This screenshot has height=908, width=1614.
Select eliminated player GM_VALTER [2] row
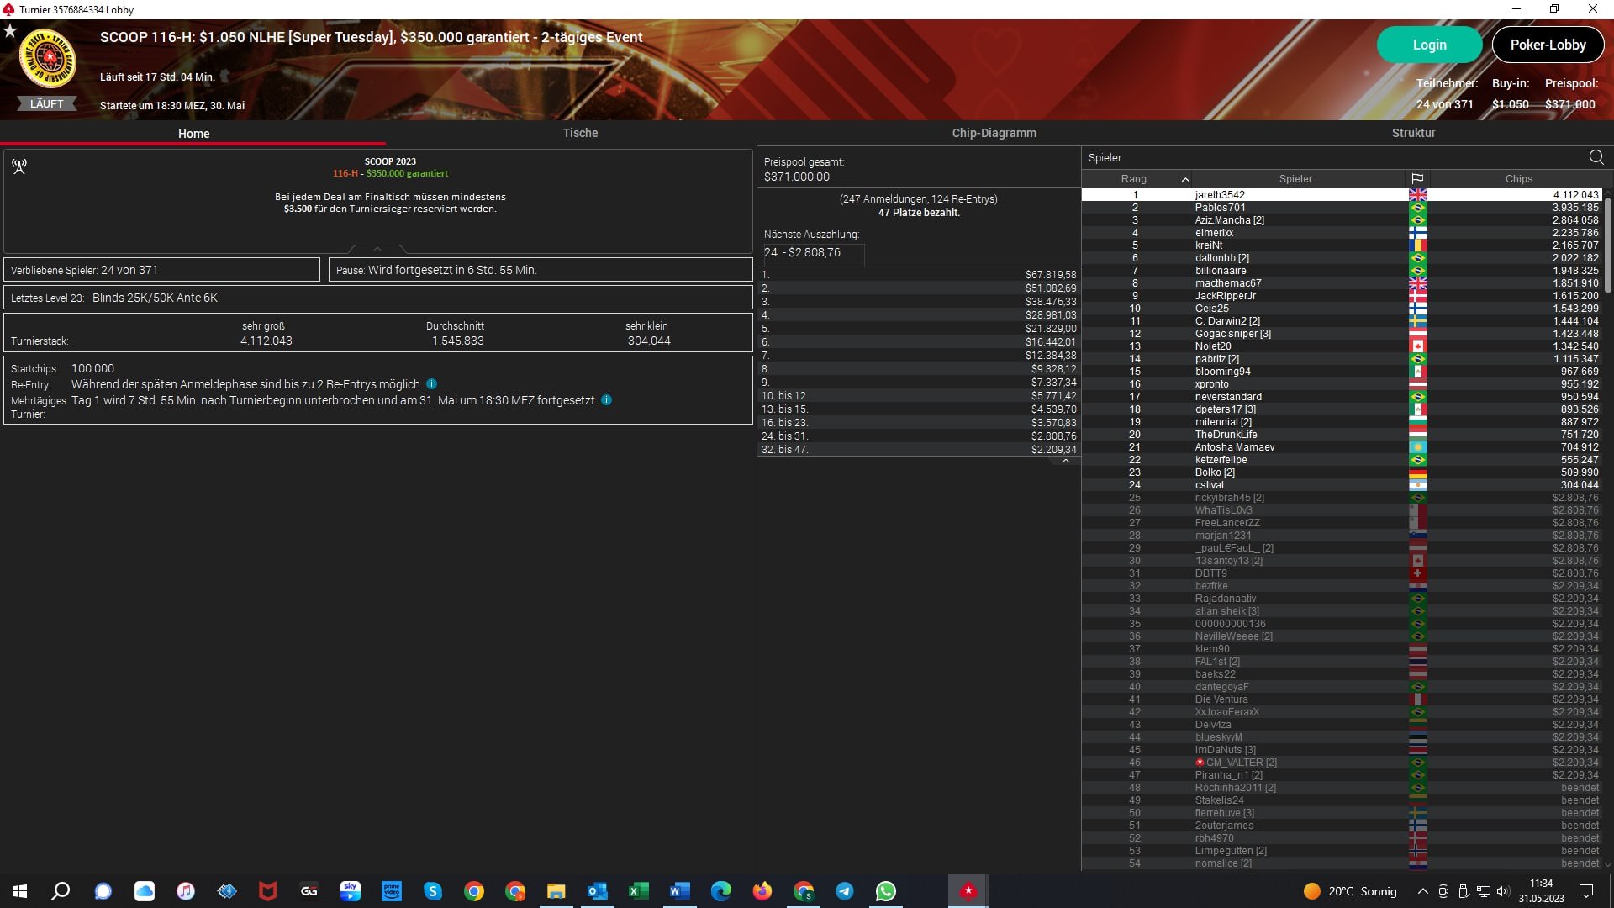(x=1342, y=763)
